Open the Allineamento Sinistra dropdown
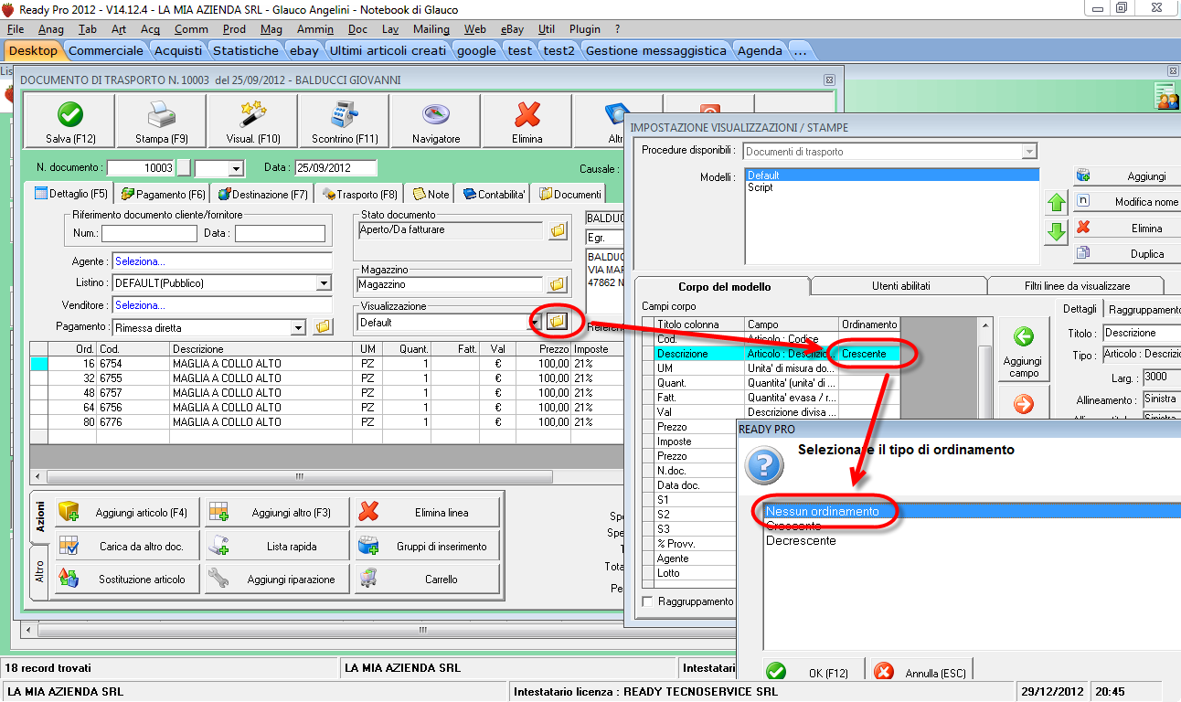The width and height of the screenshot is (1181, 702). 1162,399
